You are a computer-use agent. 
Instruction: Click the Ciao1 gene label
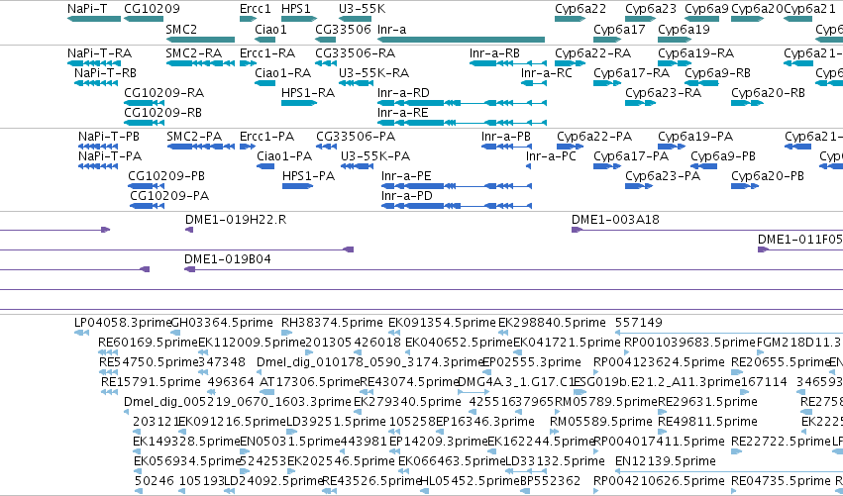(271, 29)
